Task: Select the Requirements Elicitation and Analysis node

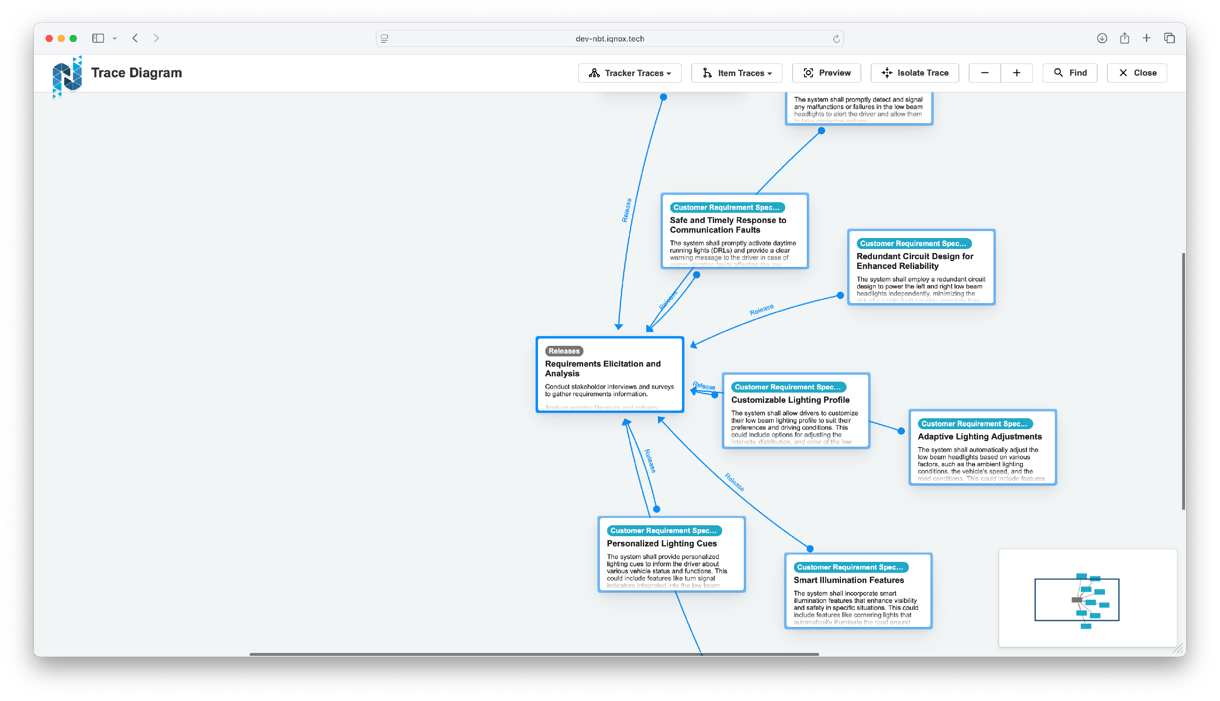Action: tap(609, 374)
